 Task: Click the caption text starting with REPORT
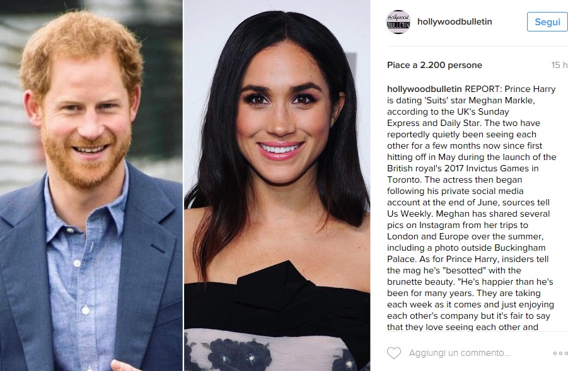coord(471,208)
